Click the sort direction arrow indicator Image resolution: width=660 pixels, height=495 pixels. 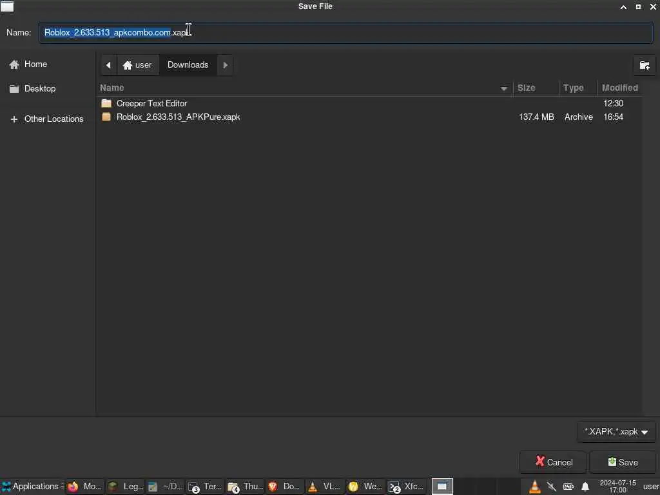504,88
